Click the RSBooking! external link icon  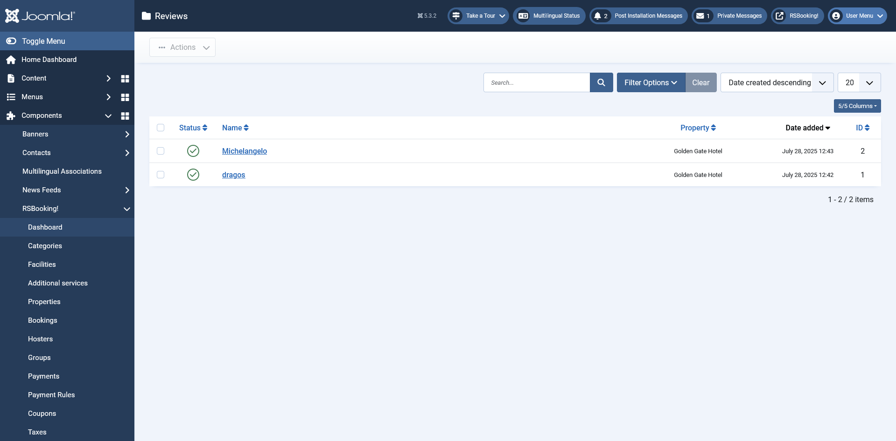[779, 16]
